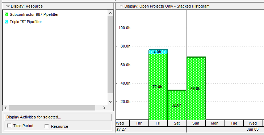This screenshot has width=264, height=135.
Task: Enable the Time Period checkbox
Action: pyautogui.click(x=9, y=126)
